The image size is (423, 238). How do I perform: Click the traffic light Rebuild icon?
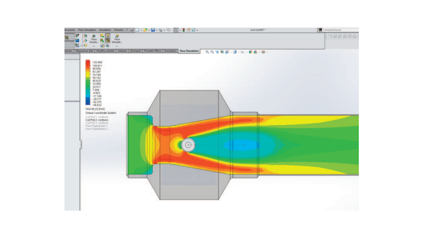pos(184,30)
